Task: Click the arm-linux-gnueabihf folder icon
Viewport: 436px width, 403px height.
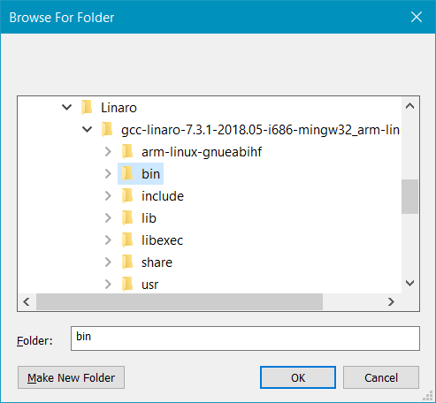Action: pos(127,152)
